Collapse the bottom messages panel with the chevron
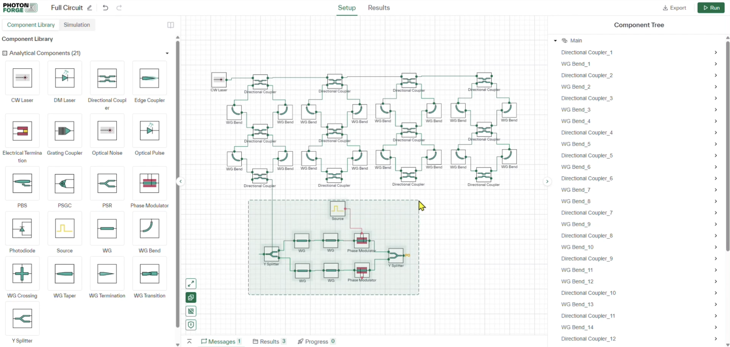The width and height of the screenshot is (730, 347). point(189,341)
